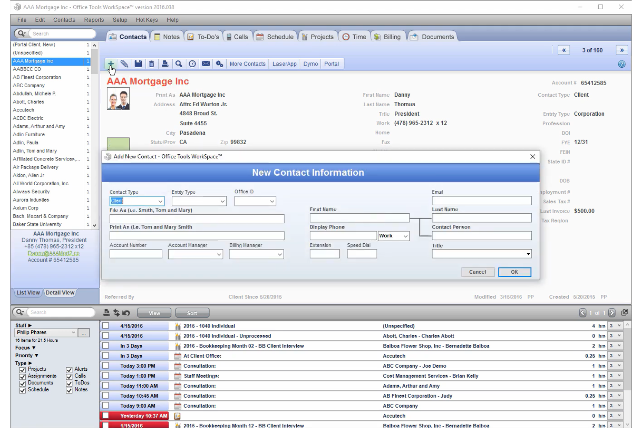Click the Email input field in dialog

click(x=481, y=200)
